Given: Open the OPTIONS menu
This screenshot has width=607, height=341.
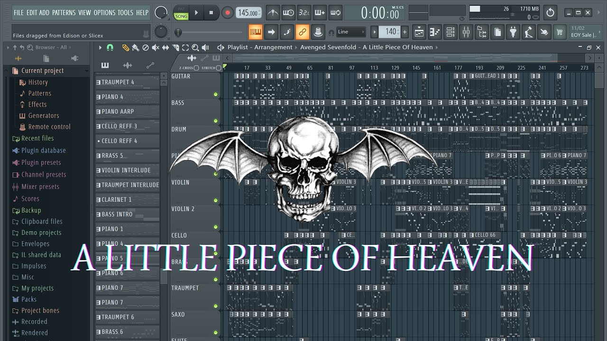Looking at the screenshot, I should 104,13.
